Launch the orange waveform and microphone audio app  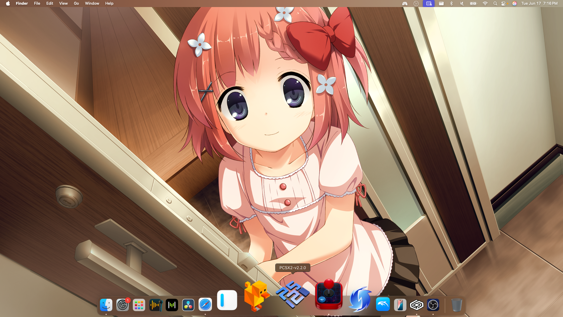pos(155,305)
